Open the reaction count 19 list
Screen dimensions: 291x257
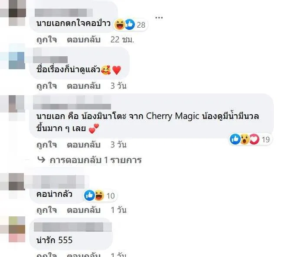pos(265,139)
